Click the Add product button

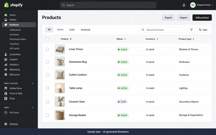click(202, 18)
